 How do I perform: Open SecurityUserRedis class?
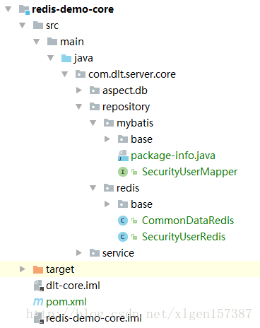coord(184,237)
